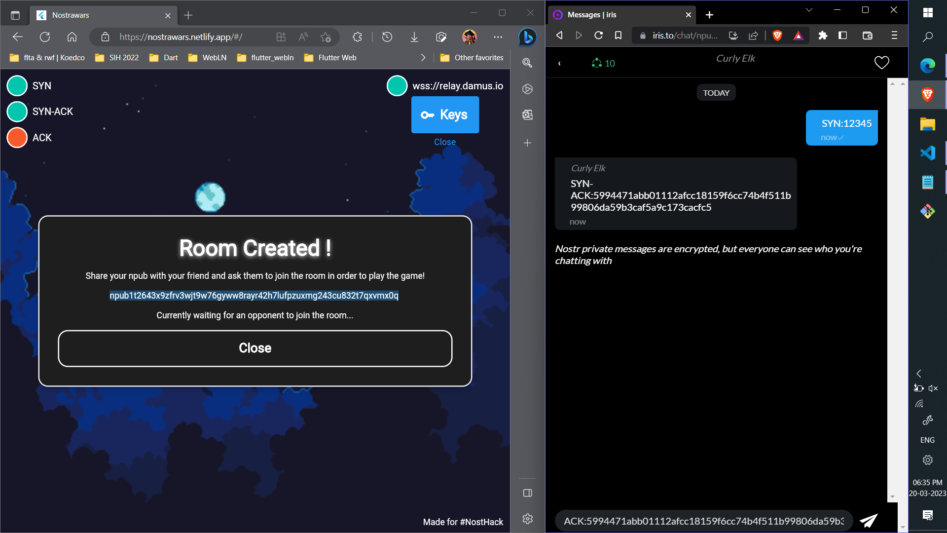Screen dimensions: 947x533
Task: Open Brave extensions puzzle icon
Action: click(x=823, y=36)
